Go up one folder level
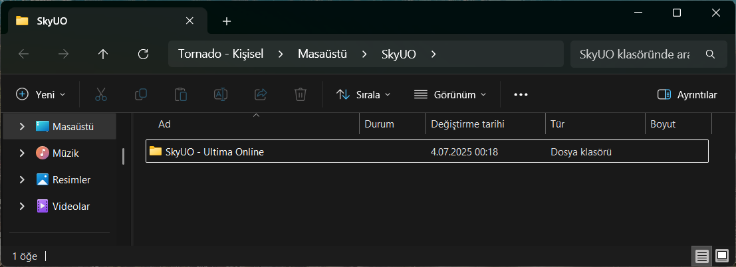Image resolution: width=736 pixels, height=267 pixels. pos(103,54)
